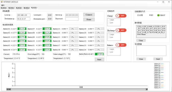
Task: Click the send data text area
Action: [x=151, y=51]
